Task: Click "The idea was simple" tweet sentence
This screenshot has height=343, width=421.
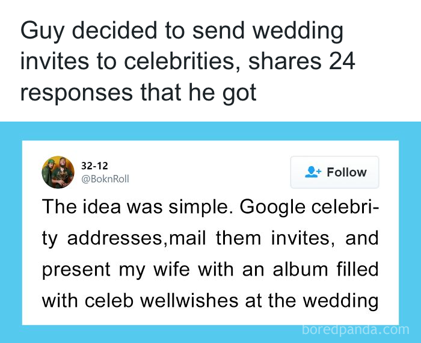Action: pos(136,207)
